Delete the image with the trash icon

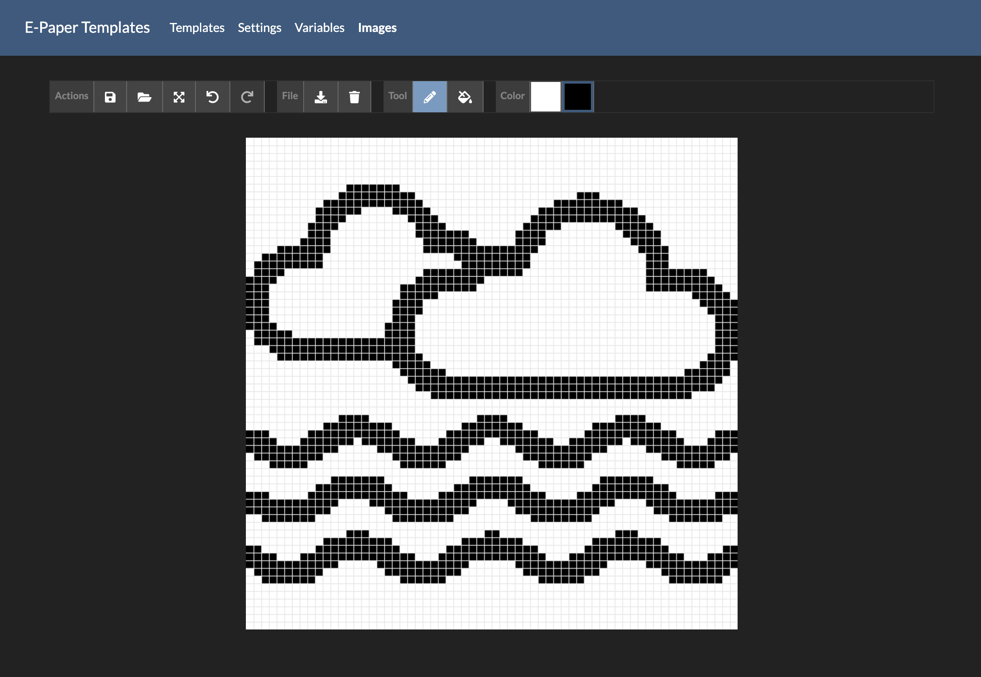coord(354,97)
